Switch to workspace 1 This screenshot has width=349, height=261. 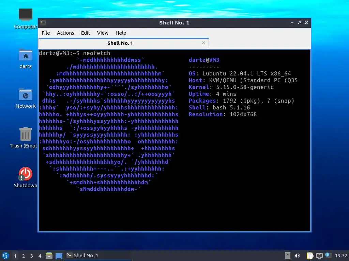pyautogui.click(x=15, y=256)
